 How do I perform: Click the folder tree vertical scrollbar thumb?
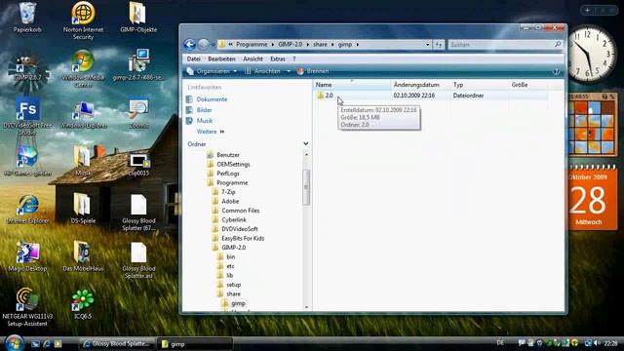(306, 187)
